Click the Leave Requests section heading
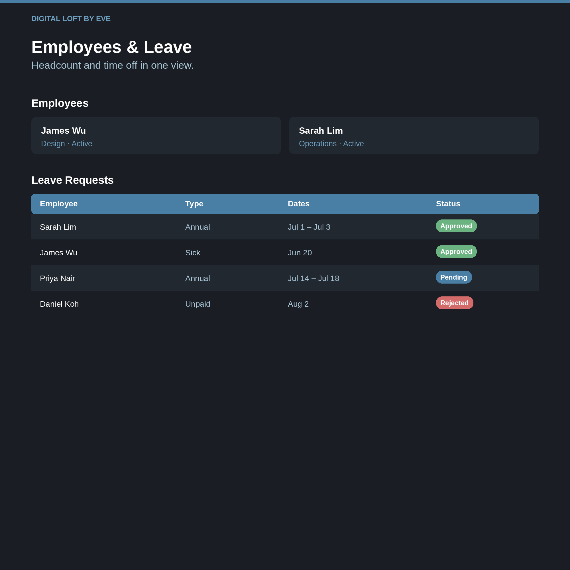This screenshot has height=570, width=570. 72,180
